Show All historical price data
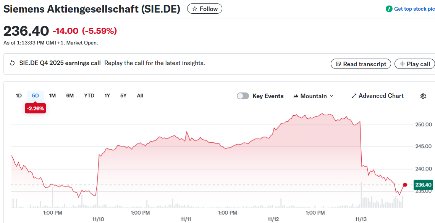The image size is (435, 223). click(140, 96)
